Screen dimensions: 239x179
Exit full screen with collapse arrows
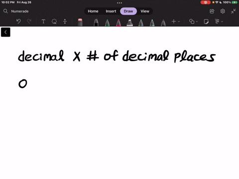tap(234, 11)
